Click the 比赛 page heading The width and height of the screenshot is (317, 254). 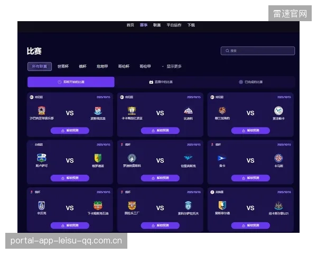[x=34, y=51]
